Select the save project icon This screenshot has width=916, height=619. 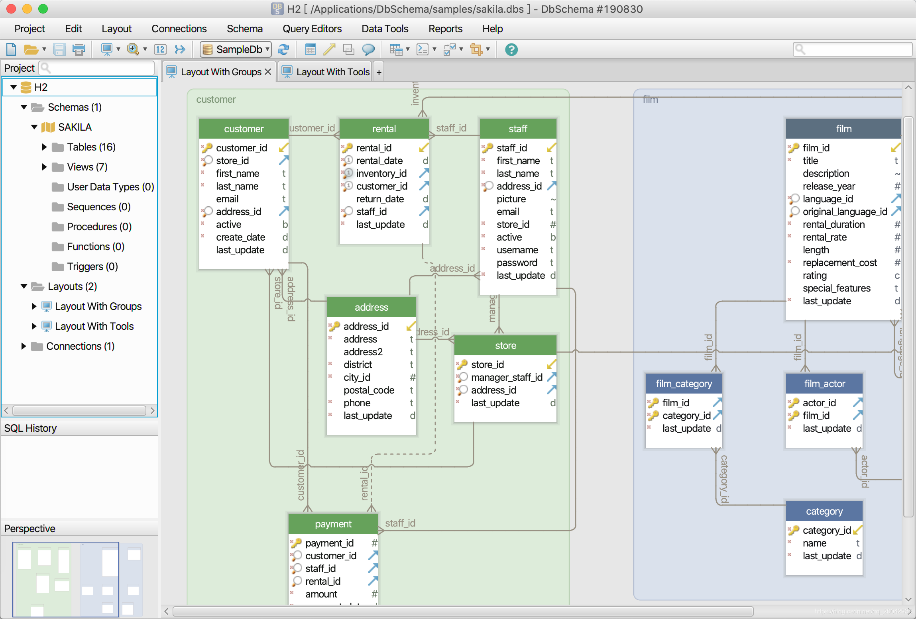click(59, 50)
